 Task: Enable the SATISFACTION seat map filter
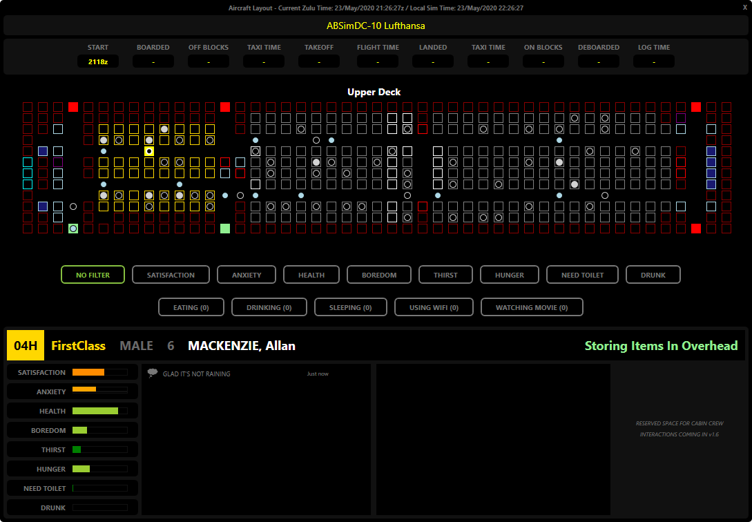pos(171,275)
